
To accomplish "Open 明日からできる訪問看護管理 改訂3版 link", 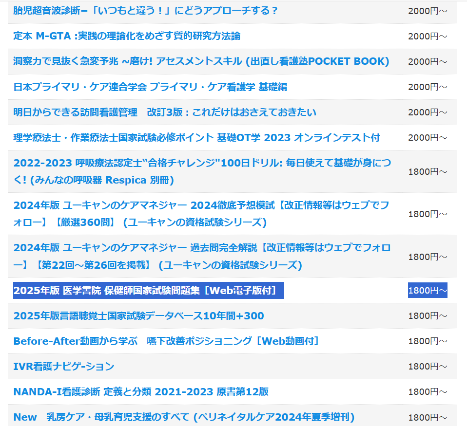I will [x=165, y=112].
